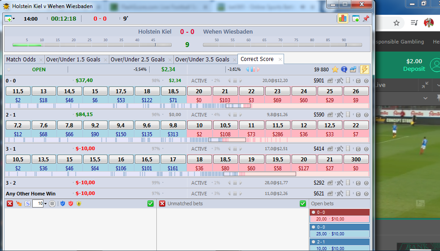
Task: Click the yellow shield warning icon
Action: coord(79,203)
